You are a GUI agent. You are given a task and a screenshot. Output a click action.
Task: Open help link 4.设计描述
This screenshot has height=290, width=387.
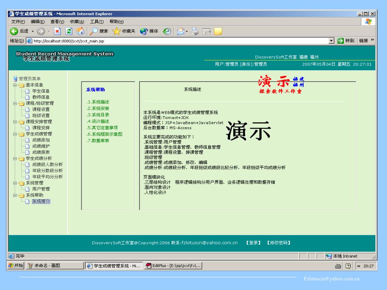(x=98, y=121)
